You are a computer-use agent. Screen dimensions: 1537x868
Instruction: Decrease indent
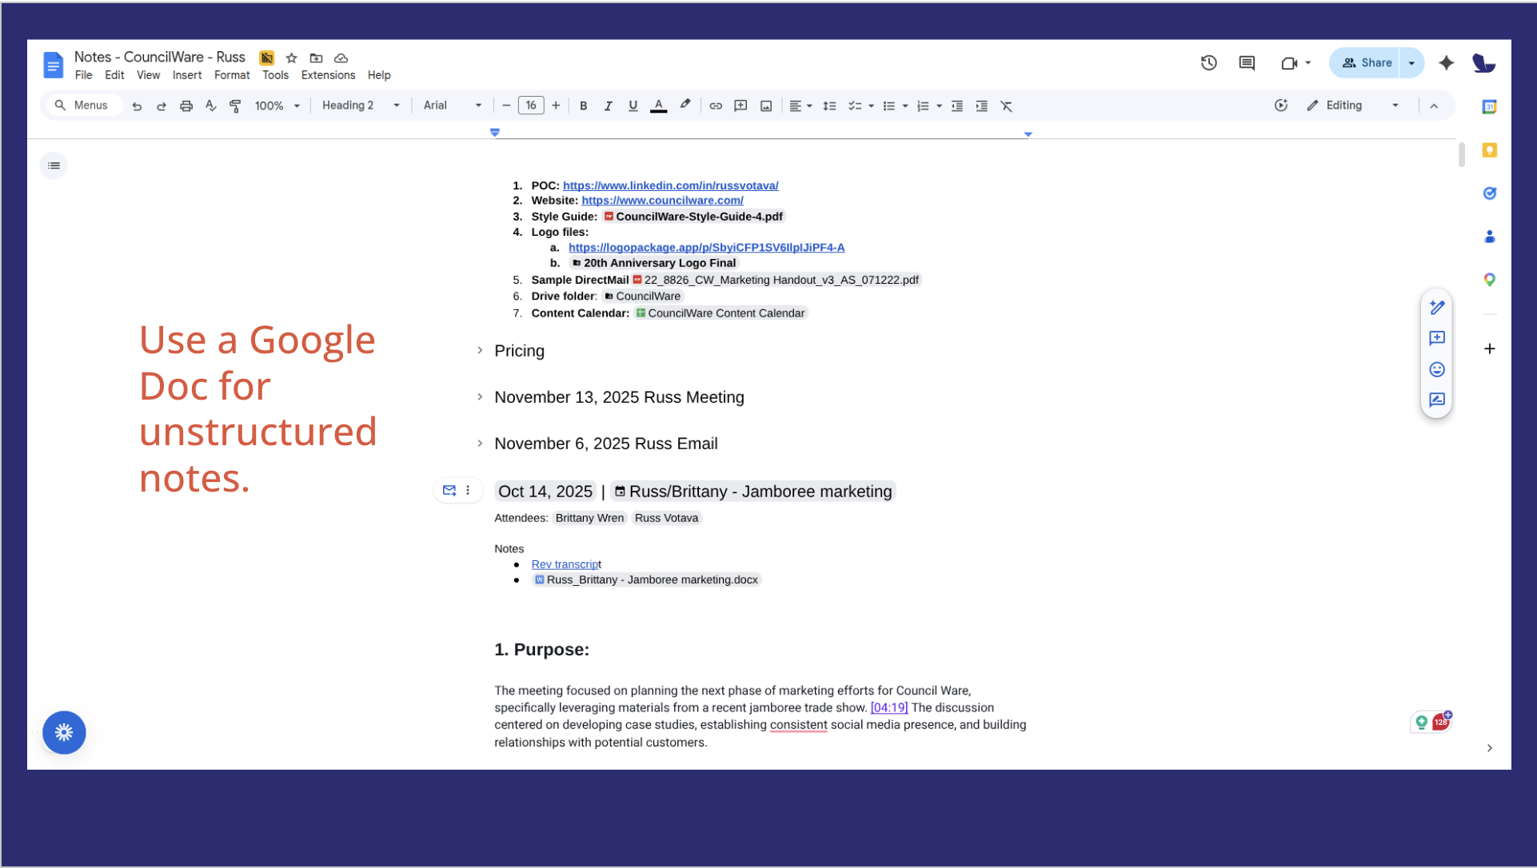pos(956,106)
